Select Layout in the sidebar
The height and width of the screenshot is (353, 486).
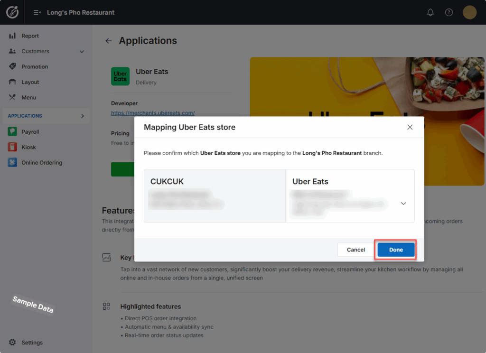tap(30, 82)
